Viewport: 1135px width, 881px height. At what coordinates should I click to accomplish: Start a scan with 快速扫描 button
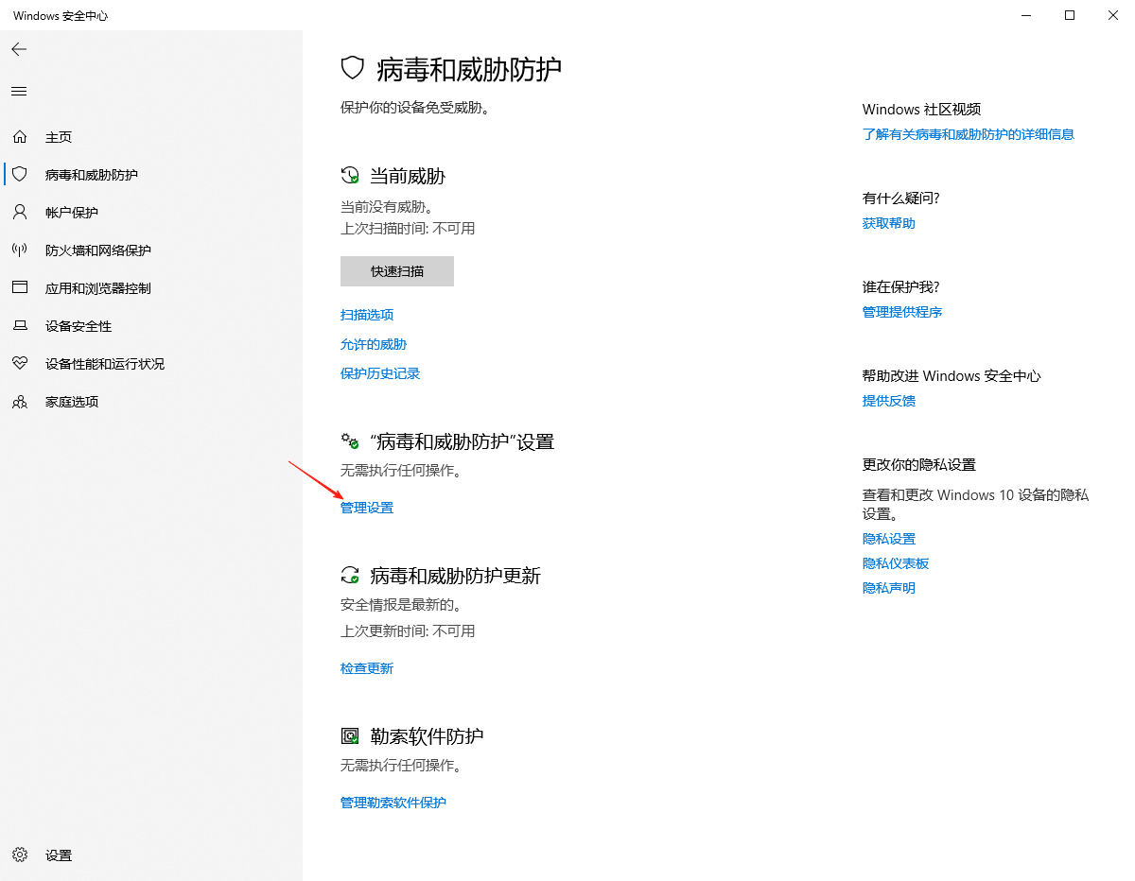(x=397, y=271)
